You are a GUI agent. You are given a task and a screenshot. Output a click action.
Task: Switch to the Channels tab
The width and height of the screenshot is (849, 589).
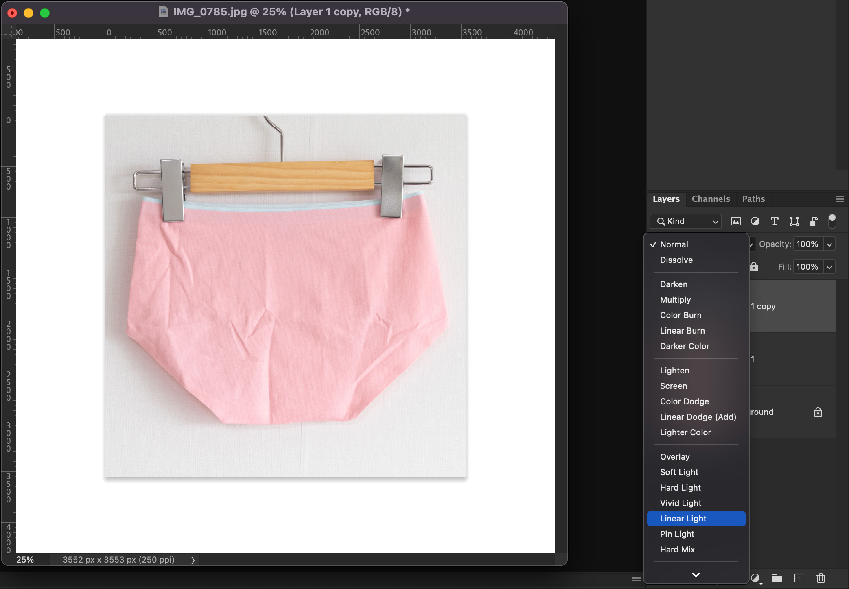tap(711, 199)
